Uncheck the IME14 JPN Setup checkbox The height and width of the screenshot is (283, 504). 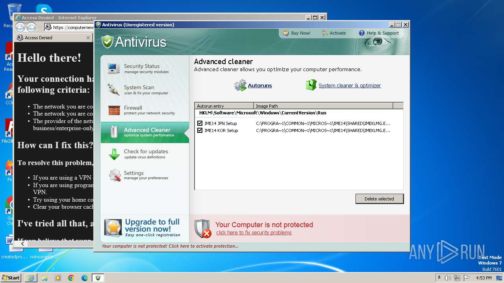click(200, 123)
